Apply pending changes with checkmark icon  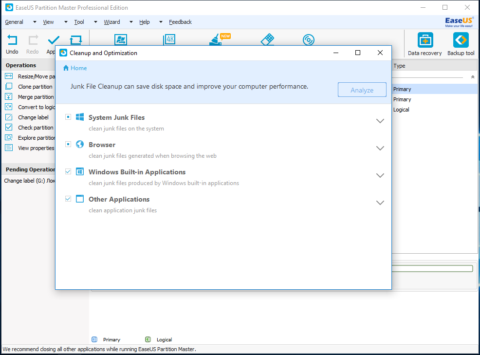point(54,40)
